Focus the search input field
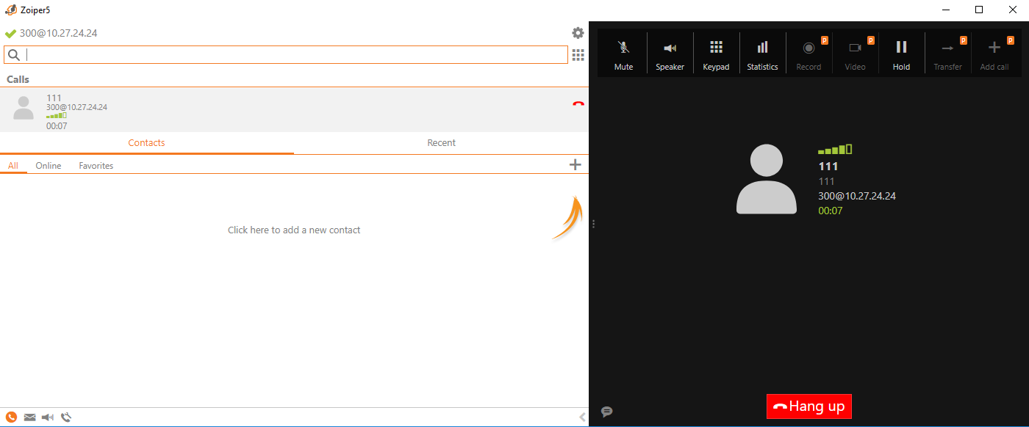 click(x=294, y=55)
